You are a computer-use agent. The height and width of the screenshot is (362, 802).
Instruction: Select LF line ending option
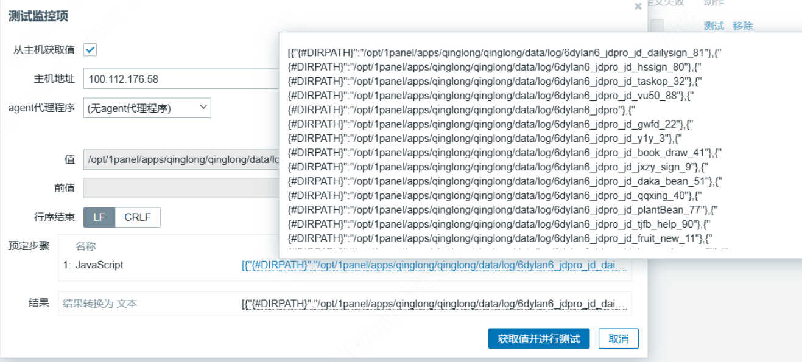99,217
